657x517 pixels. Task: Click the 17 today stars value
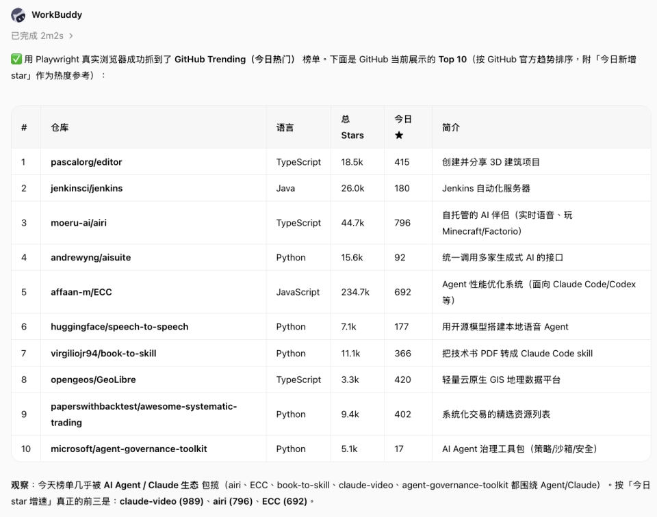point(399,449)
